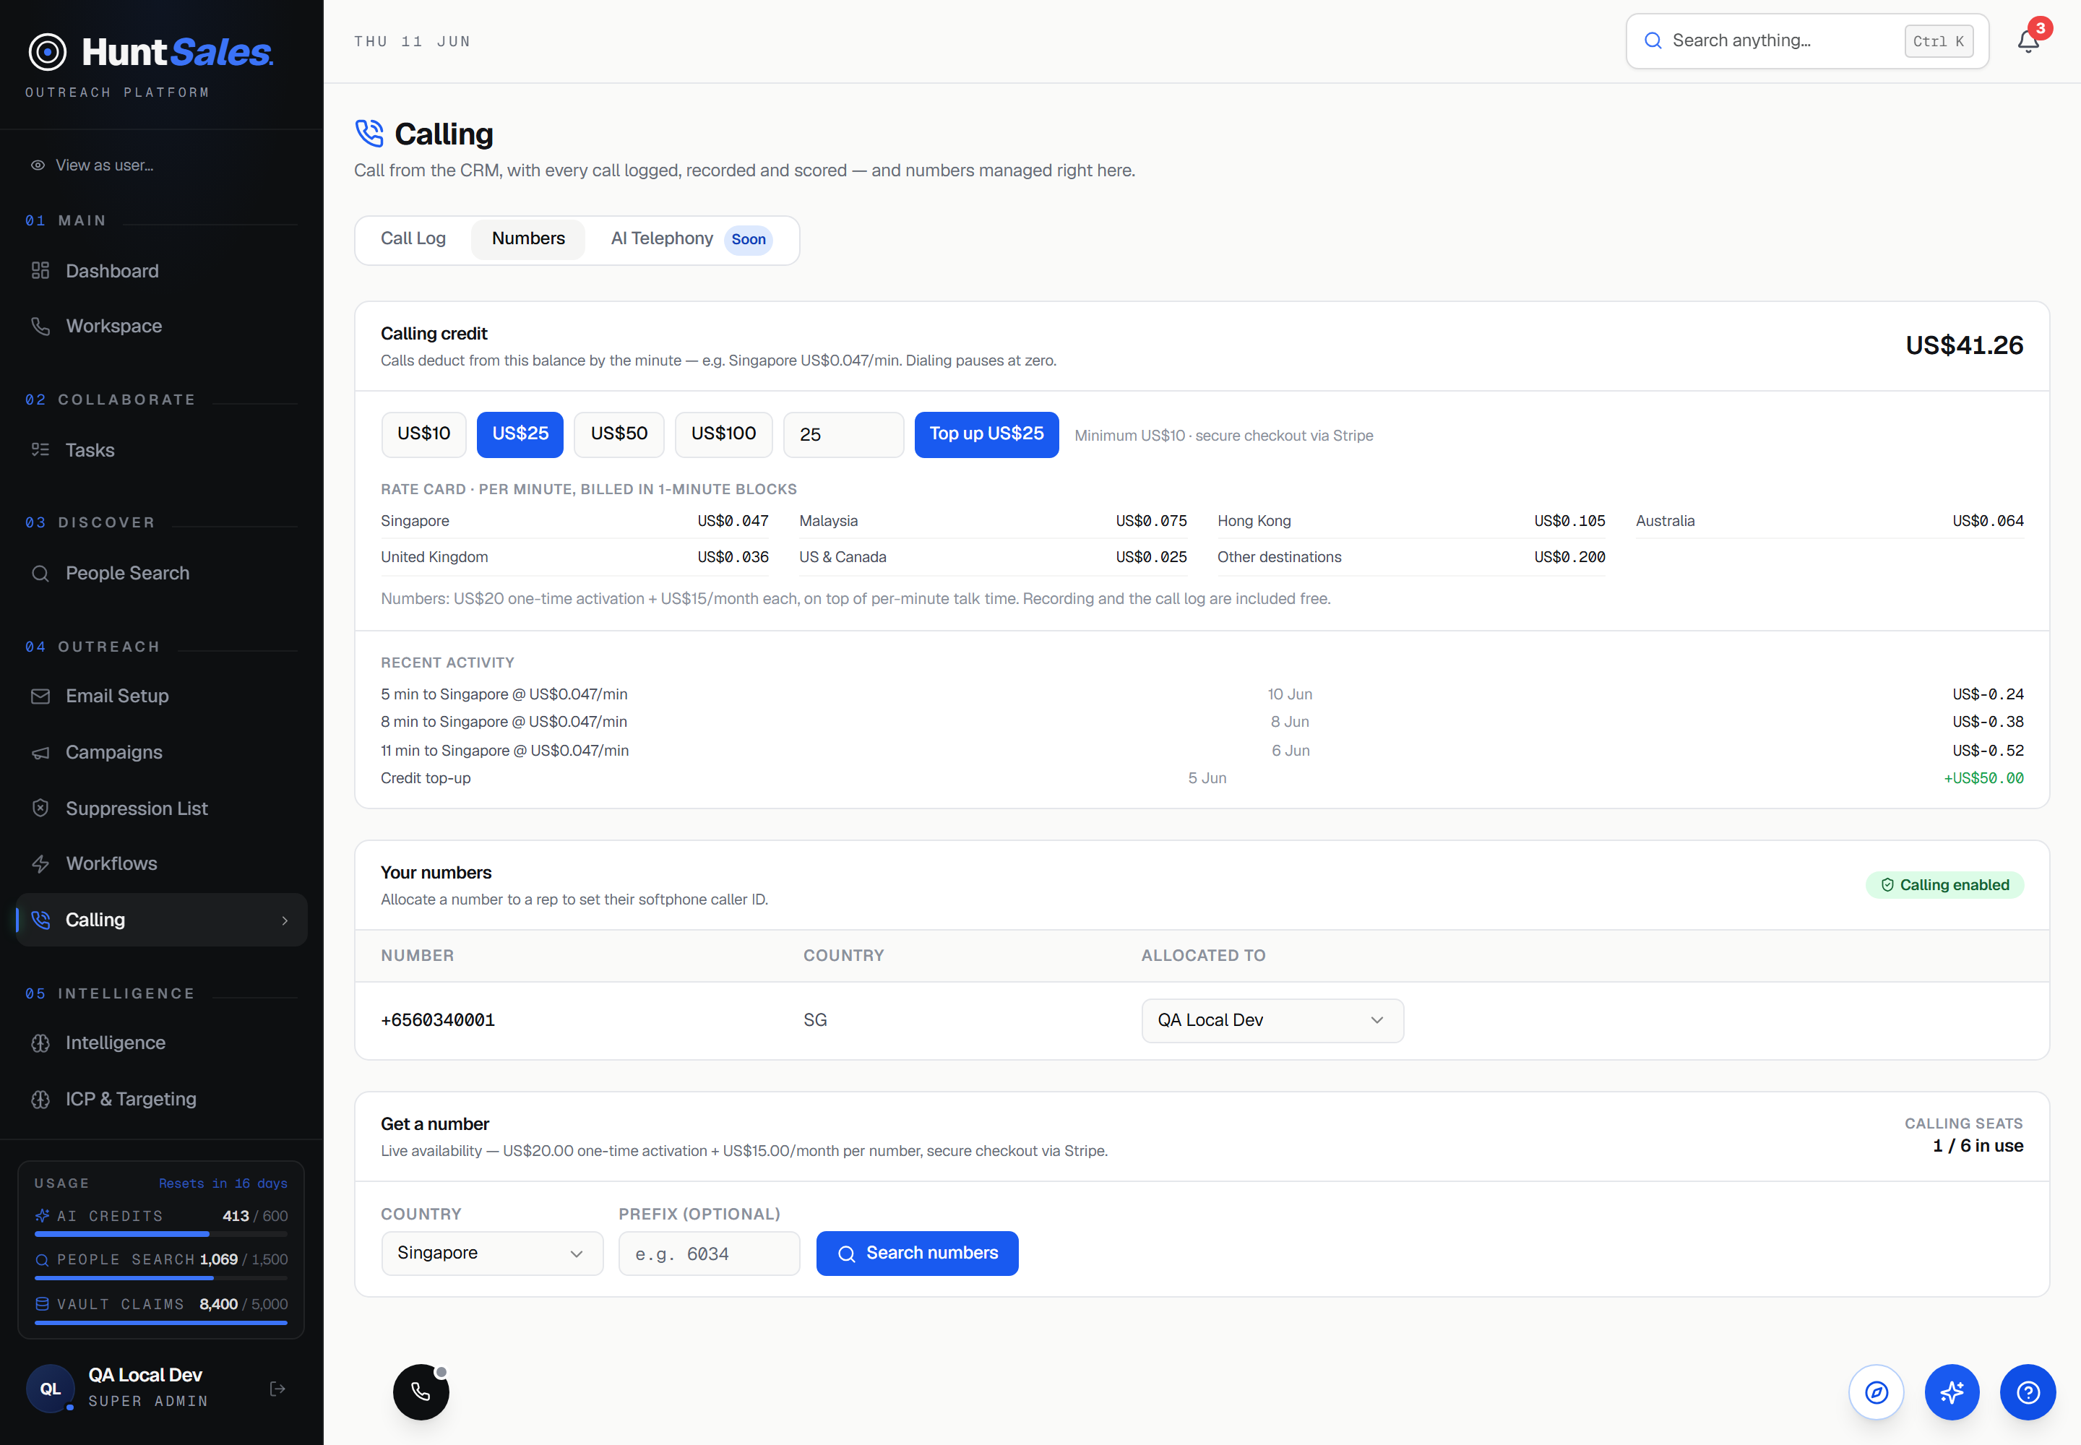Open People Search from the sidebar
This screenshot has width=2081, height=1445.
[161, 573]
